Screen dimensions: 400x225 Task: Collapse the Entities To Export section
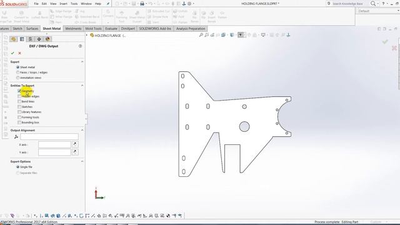point(82,86)
